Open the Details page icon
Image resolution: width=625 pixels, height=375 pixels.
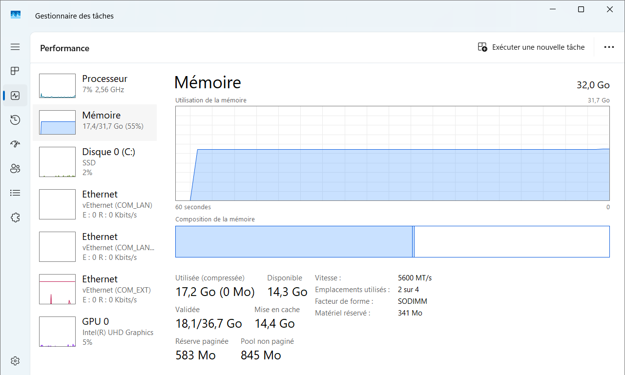[15, 193]
